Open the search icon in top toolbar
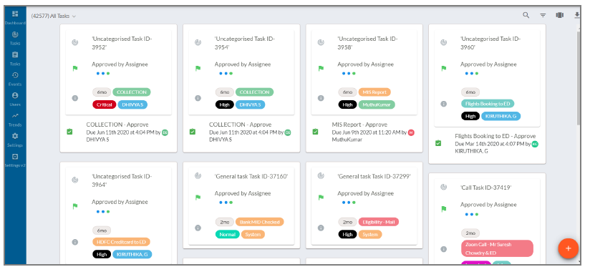The height and width of the screenshot is (272, 590). click(526, 16)
